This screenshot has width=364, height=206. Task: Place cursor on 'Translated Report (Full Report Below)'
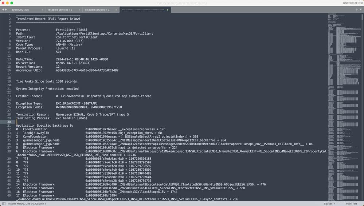coord(48,19)
